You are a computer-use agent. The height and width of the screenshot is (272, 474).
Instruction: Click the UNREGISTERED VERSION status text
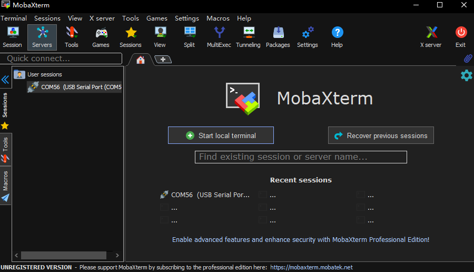(36, 267)
